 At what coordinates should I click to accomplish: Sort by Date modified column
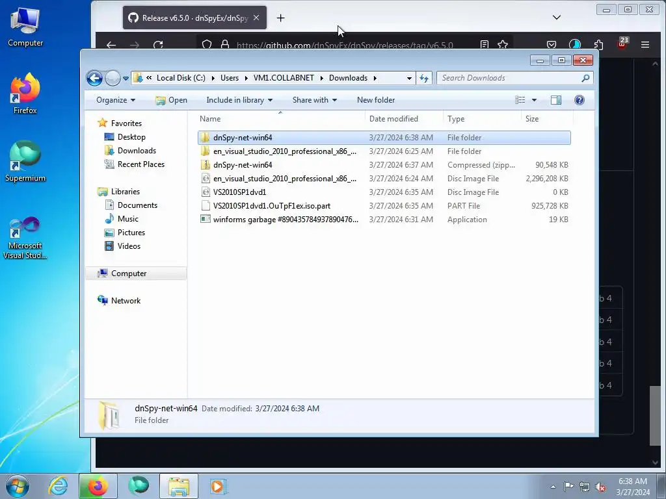[x=403, y=119]
